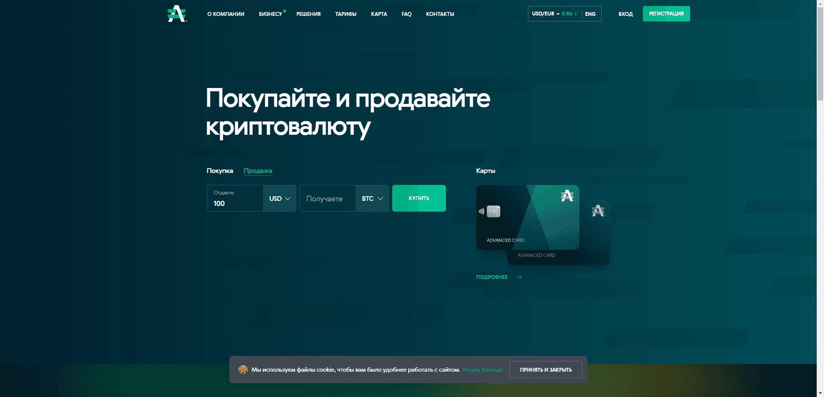
Task: Open the ТАРИФЫ navigation item
Action: 345,14
